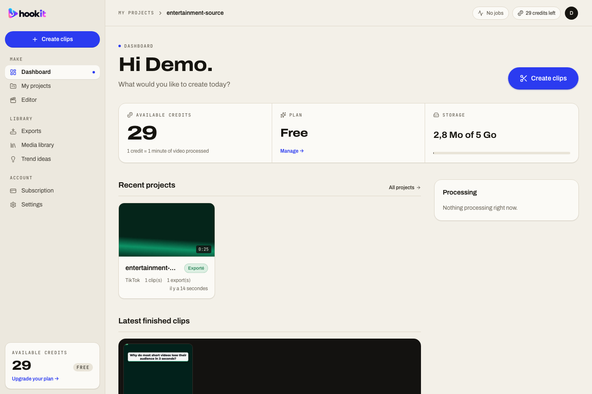The image size is (592, 394).
Task: Click the Processing panel heading
Action: (460, 192)
